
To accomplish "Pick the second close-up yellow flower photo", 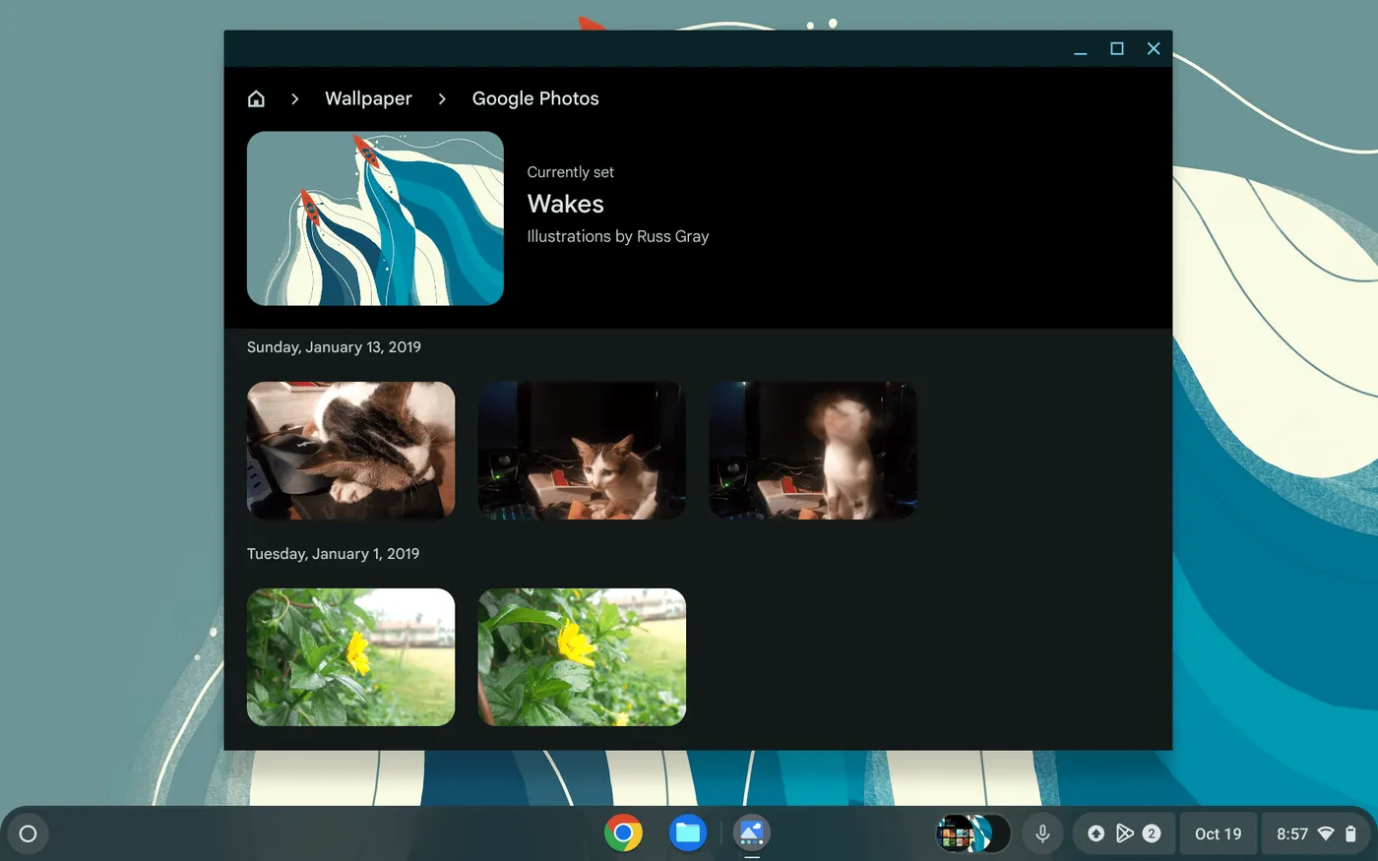I will click(x=582, y=657).
